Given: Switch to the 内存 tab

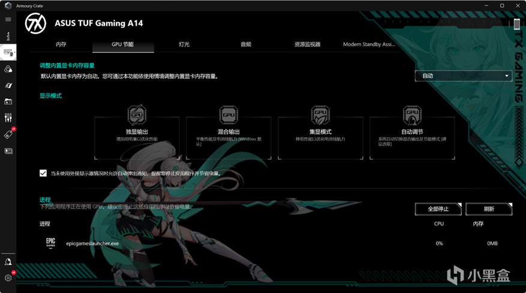Looking at the screenshot, I should pyautogui.click(x=61, y=44).
